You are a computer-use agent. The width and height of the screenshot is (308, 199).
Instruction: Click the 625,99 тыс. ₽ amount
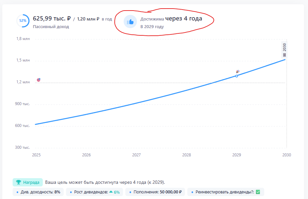coord(52,19)
